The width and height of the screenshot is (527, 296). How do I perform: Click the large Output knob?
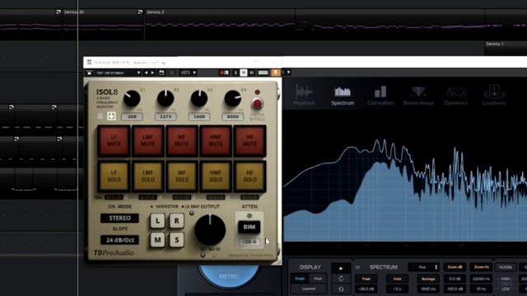click(210, 230)
